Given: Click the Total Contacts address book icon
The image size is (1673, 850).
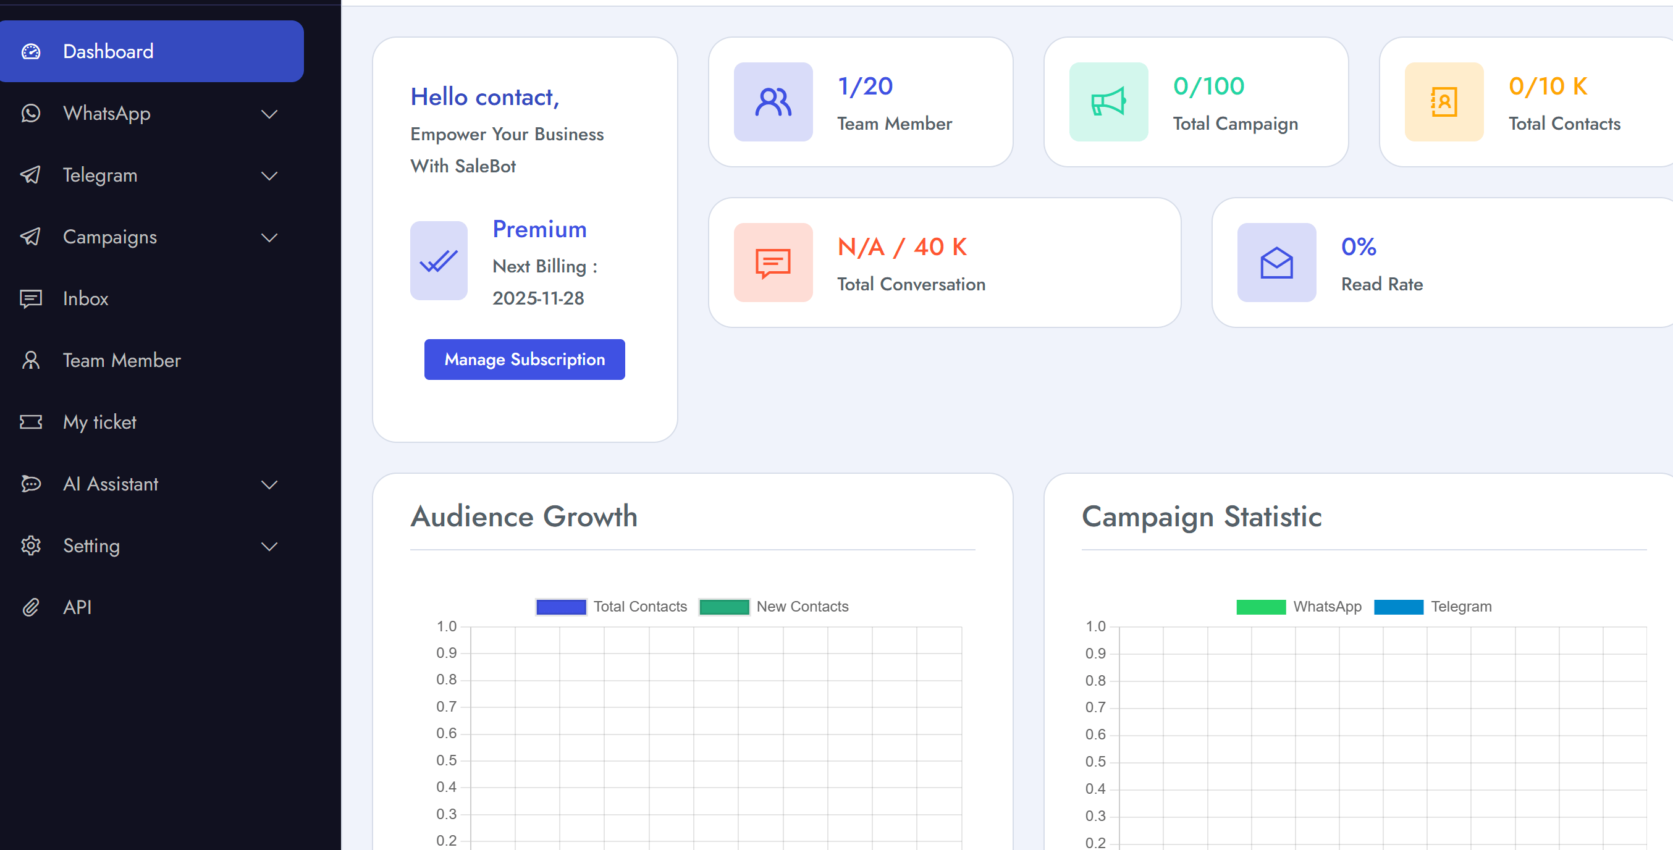Looking at the screenshot, I should coord(1443,102).
